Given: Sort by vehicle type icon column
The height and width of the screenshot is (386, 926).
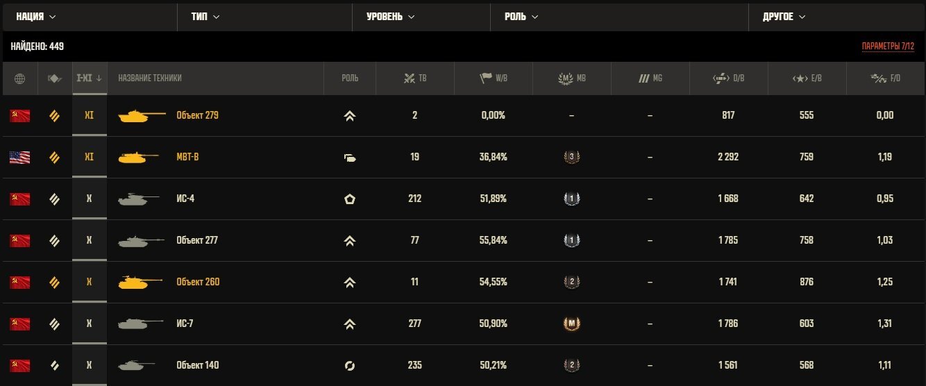Looking at the screenshot, I should 54,78.
